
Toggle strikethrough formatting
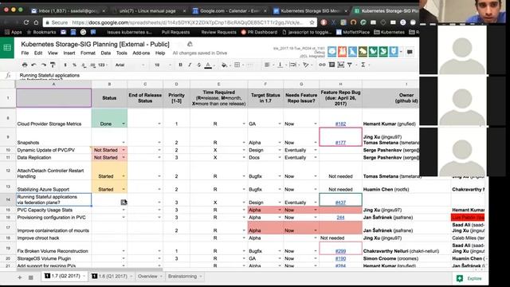coord(198,65)
